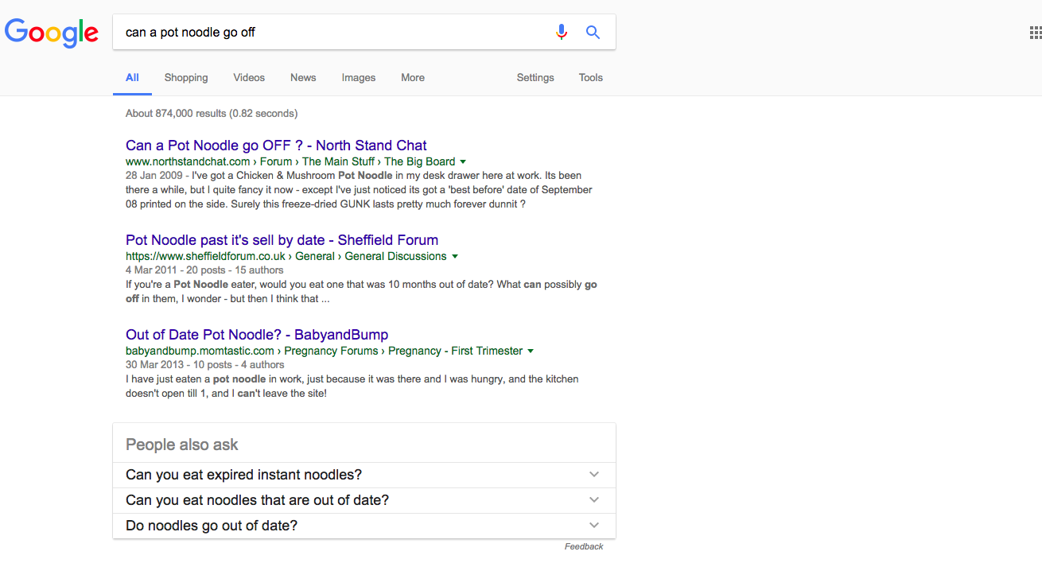Click the https://www.sheffieldforum.co.uk URL text
This screenshot has width=1042, height=563.
[x=205, y=256]
